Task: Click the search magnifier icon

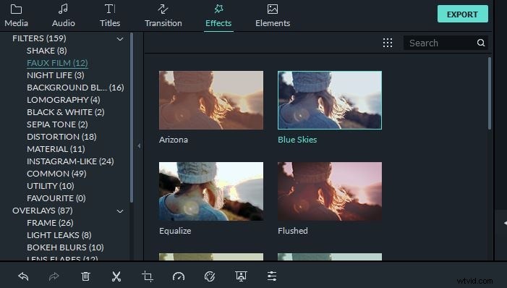Action: click(481, 43)
